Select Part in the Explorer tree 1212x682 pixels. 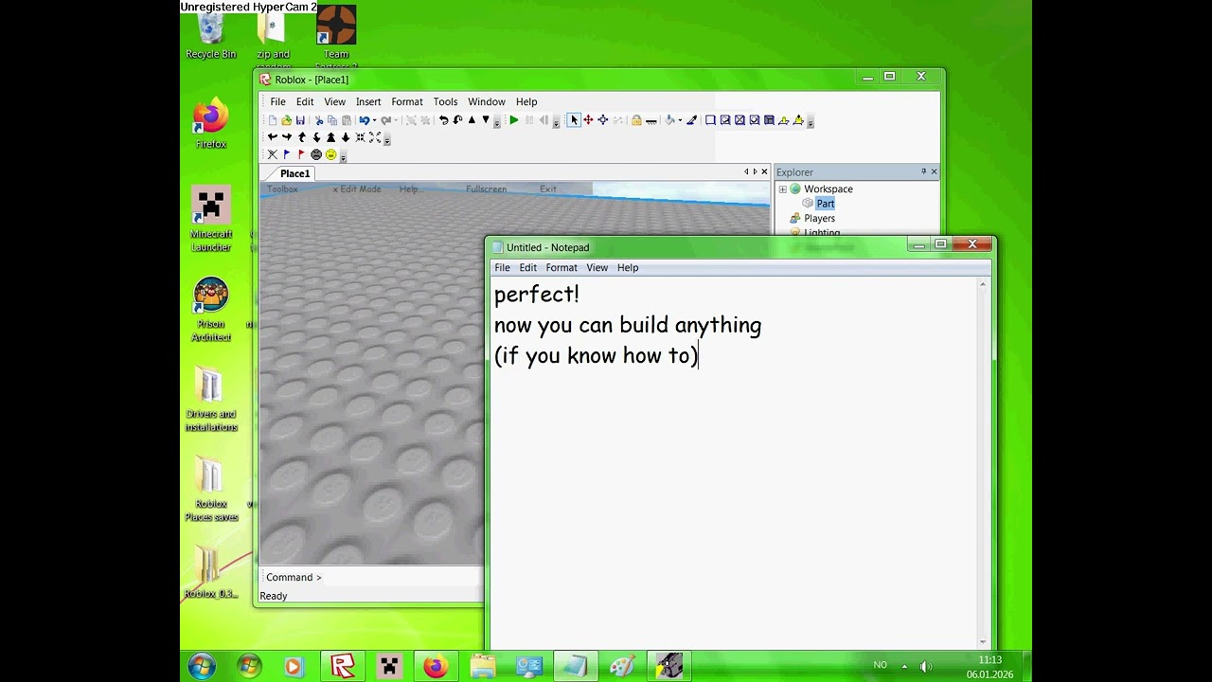[826, 204]
